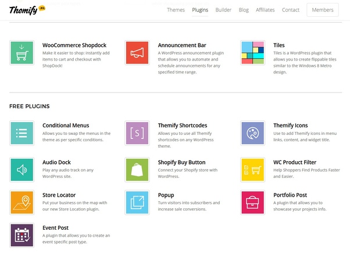Click the Portfolio Post briefcase icon
Screen dimensions: 350x253
click(253, 202)
